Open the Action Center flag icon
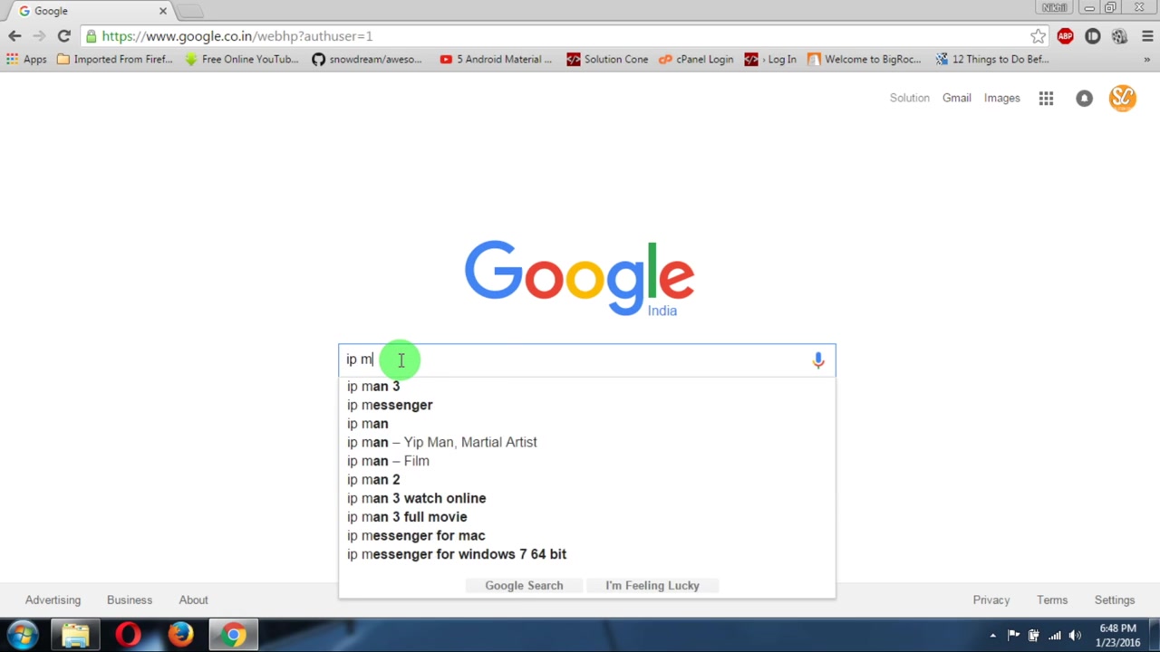Viewport: 1160px width, 652px height. click(1013, 636)
